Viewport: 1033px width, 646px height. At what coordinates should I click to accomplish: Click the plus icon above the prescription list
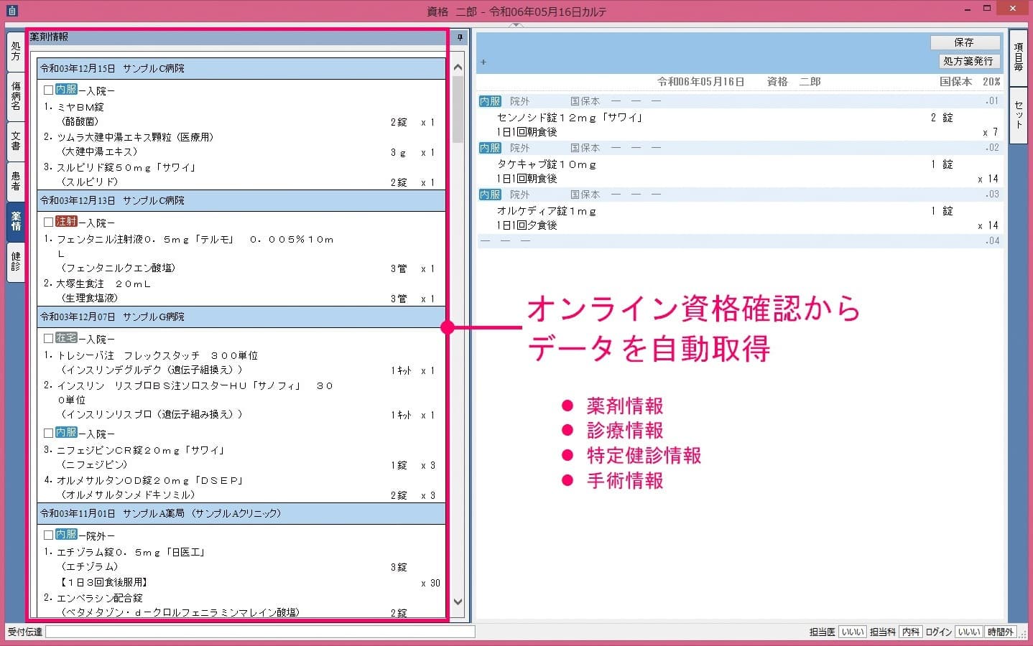coord(483,62)
